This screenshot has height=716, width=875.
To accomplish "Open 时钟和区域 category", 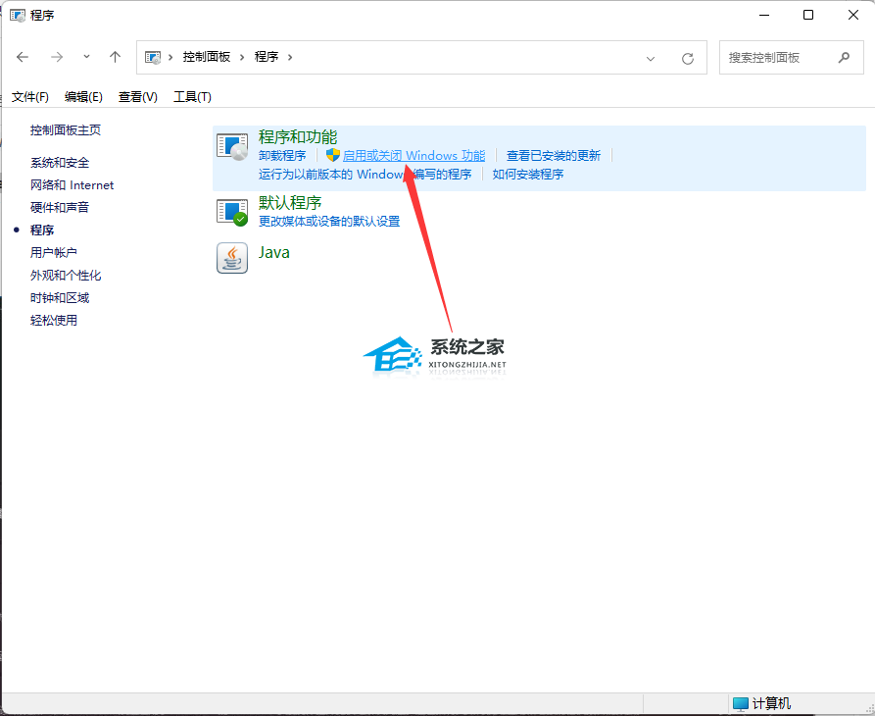I will [x=60, y=298].
